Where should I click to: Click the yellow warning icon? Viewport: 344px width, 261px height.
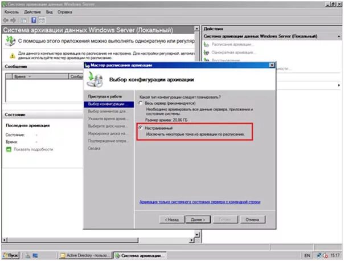tap(13, 56)
